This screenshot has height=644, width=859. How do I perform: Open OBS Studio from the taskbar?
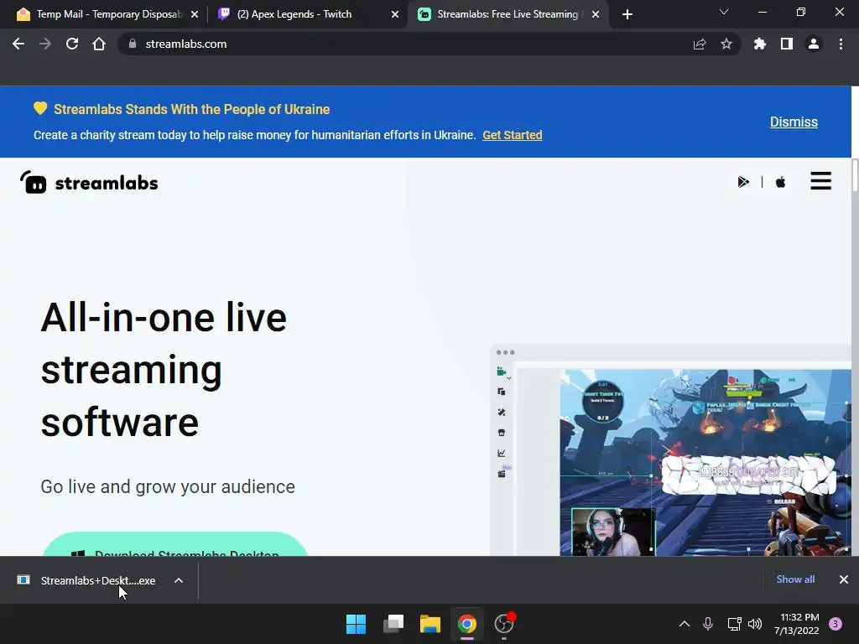(504, 624)
